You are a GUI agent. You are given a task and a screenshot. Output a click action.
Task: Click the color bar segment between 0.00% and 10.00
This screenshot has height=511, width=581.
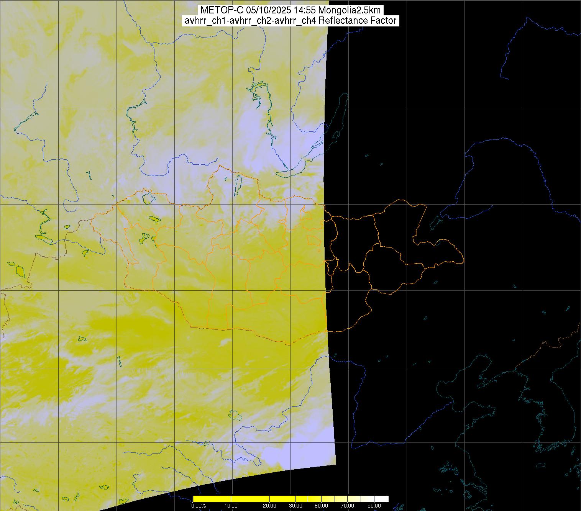212,499
